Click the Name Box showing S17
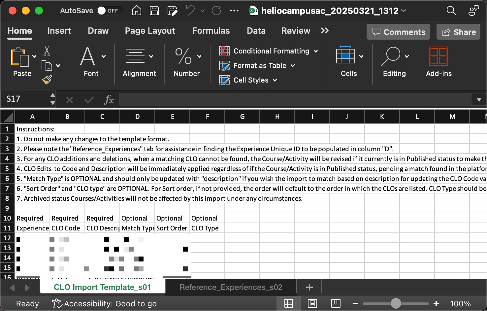487x311 pixels. point(26,99)
